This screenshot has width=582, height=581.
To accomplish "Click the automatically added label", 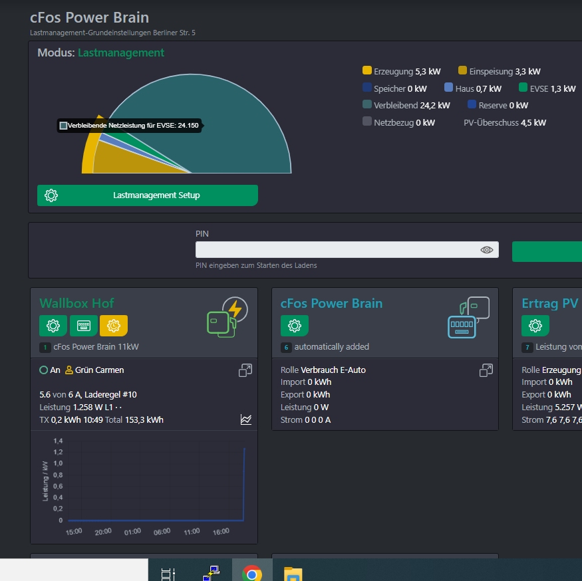I will click(x=332, y=346).
